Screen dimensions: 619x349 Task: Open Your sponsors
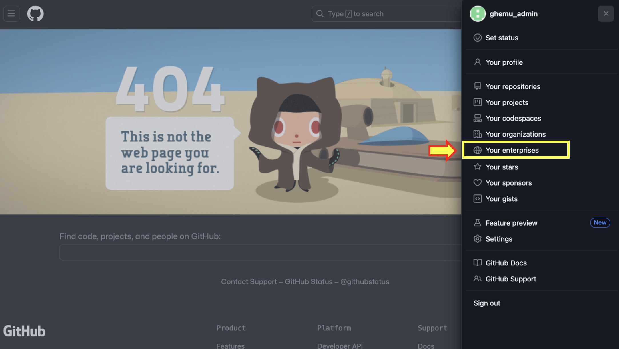tap(540, 183)
